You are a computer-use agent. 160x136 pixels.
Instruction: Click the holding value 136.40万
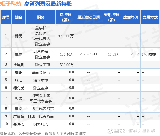[x=67, y=54]
